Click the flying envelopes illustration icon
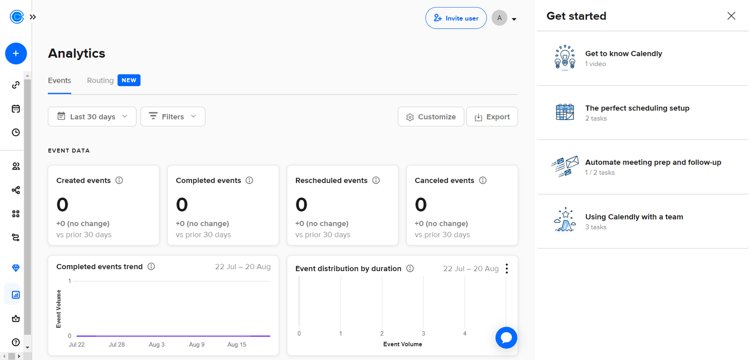The height and width of the screenshot is (360, 750). [565, 166]
